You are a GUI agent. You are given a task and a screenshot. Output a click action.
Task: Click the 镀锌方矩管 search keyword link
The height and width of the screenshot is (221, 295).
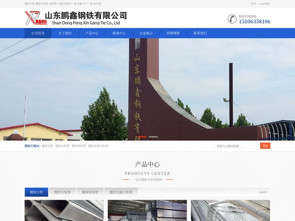pyautogui.click(x=62, y=146)
